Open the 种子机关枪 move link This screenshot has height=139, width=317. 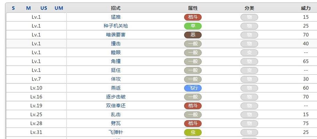pyautogui.click(x=116, y=26)
